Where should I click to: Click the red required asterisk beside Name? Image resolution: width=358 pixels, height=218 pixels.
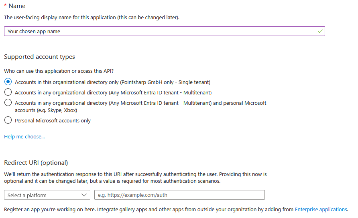click(5, 6)
